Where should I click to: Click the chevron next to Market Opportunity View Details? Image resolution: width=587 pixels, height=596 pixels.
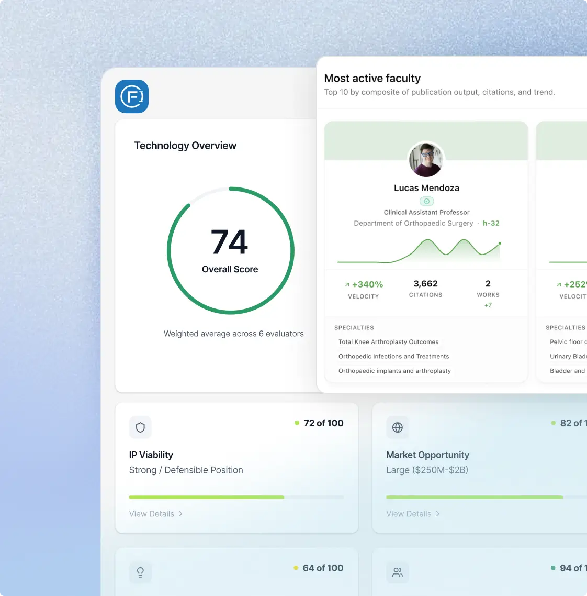pyautogui.click(x=438, y=514)
